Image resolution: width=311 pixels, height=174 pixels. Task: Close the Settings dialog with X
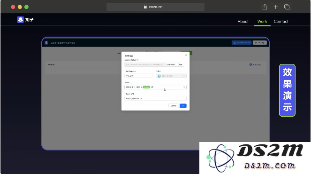coord(186,55)
